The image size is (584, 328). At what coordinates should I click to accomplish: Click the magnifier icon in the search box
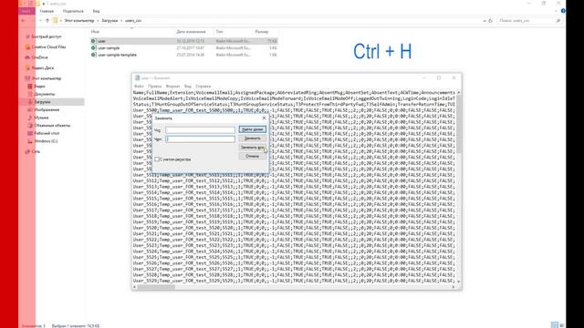pos(558,21)
